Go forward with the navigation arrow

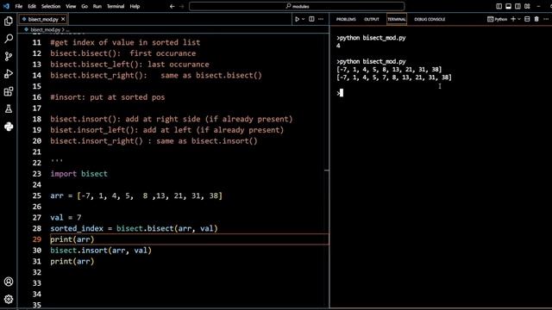point(182,6)
